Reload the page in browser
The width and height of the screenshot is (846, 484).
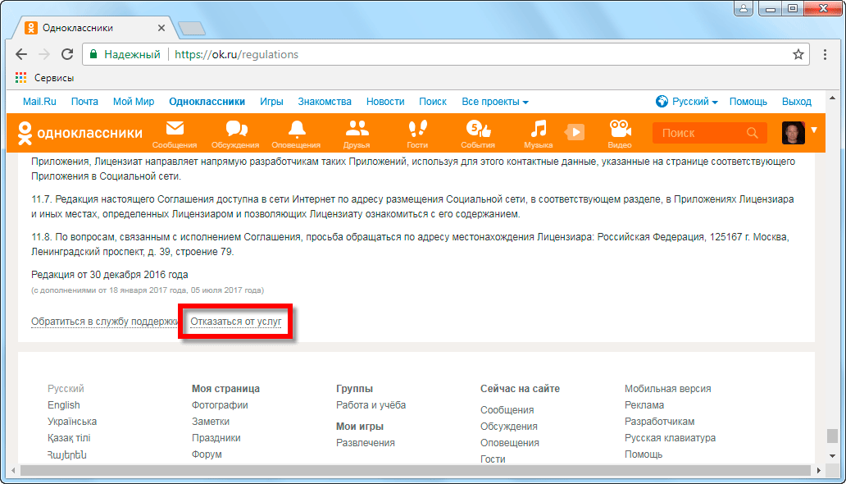point(67,55)
